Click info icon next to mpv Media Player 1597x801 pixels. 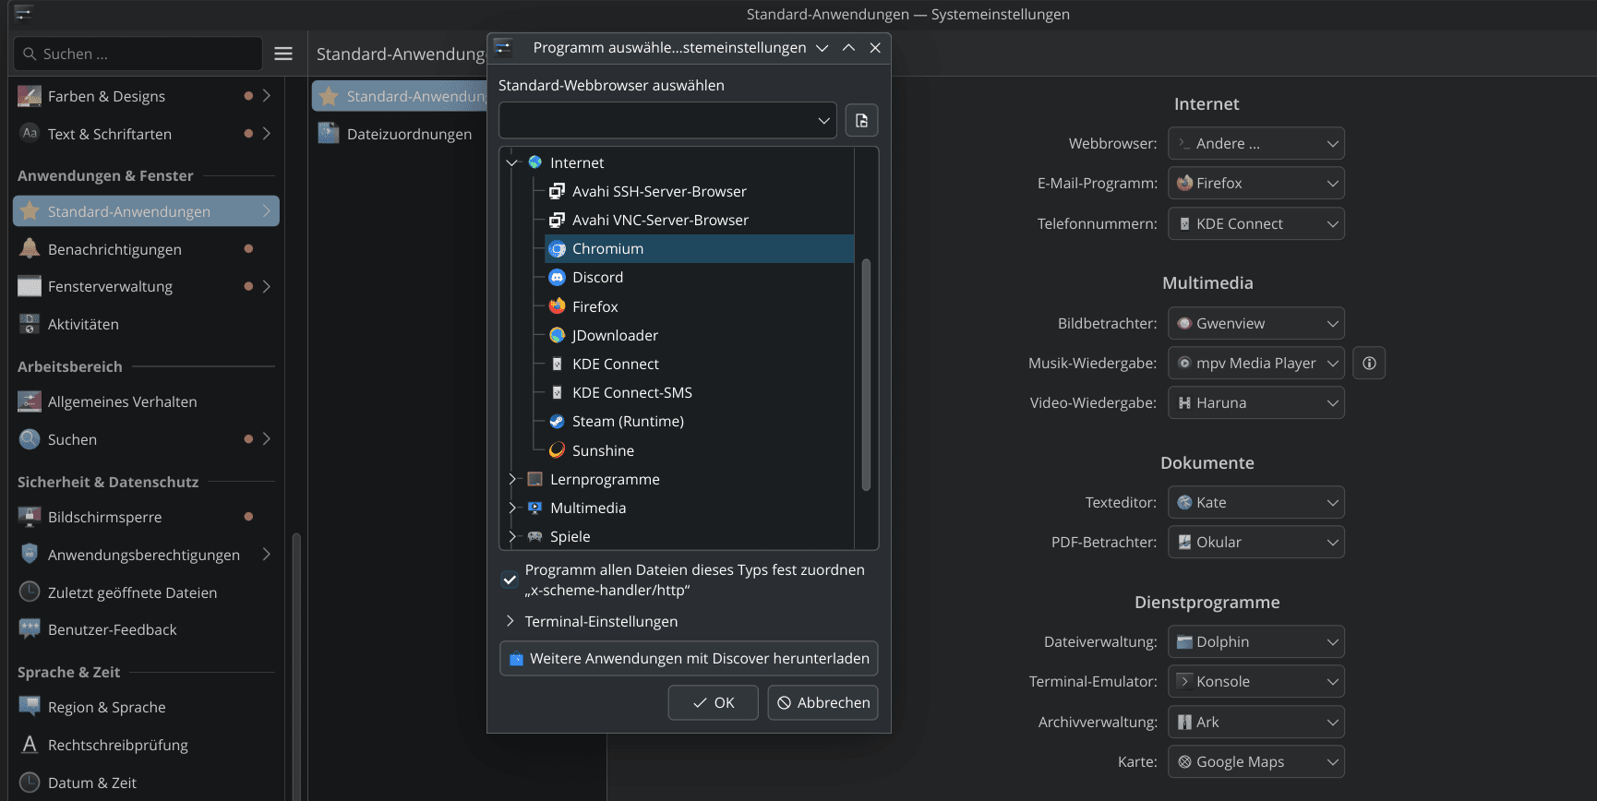tap(1369, 364)
